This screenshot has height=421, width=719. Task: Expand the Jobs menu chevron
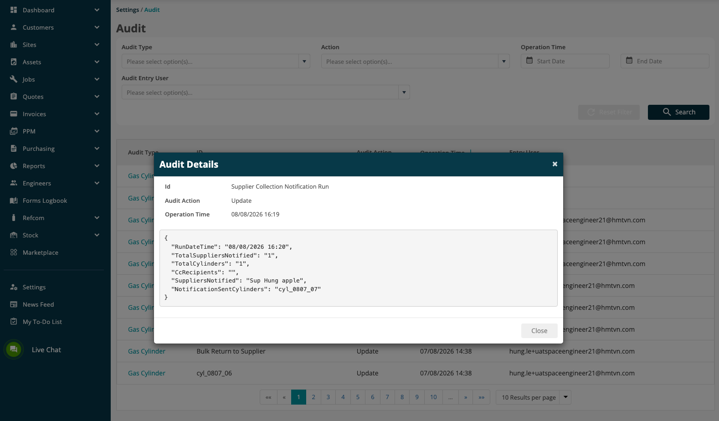[97, 79]
